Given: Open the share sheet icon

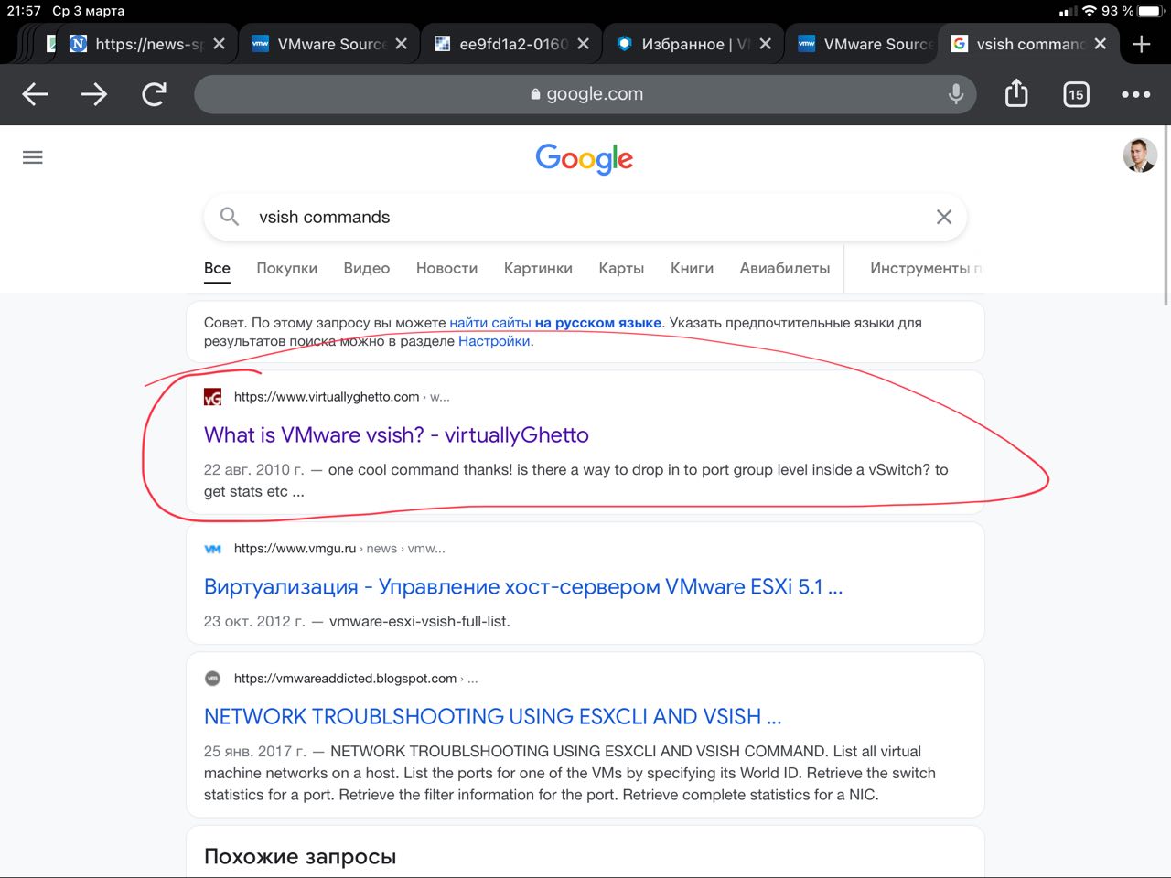Looking at the screenshot, I should point(1016,93).
